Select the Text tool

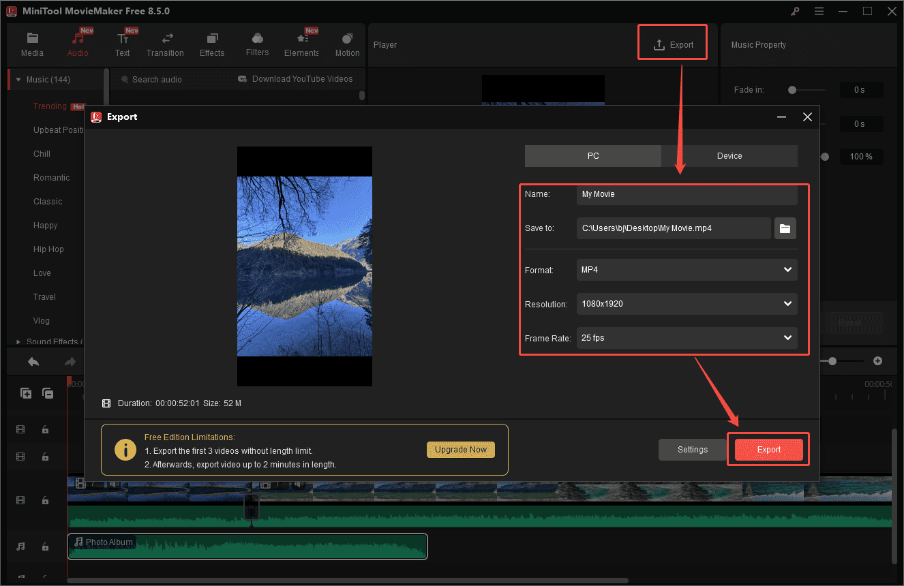123,43
